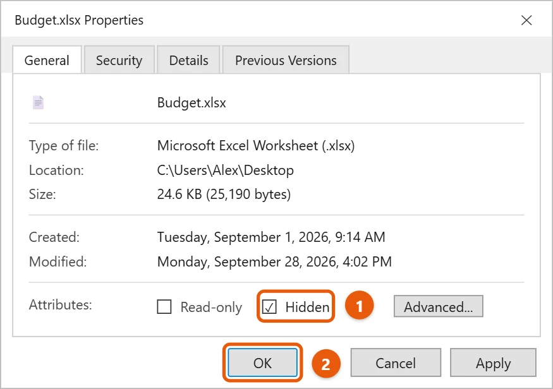Click the Budget.xlsx file icon
Image resolution: width=553 pixels, height=389 pixels.
click(38, 102)
